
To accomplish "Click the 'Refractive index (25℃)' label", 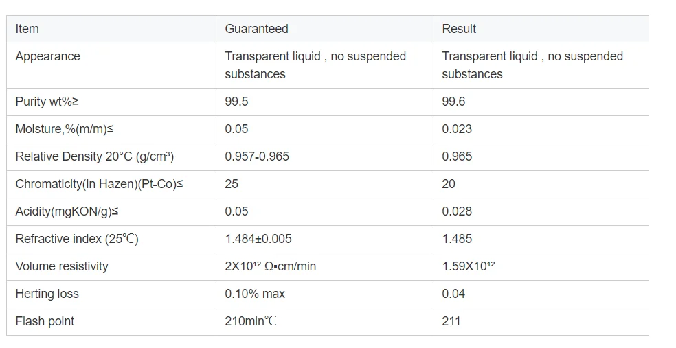I will click(x=77, y=239).
